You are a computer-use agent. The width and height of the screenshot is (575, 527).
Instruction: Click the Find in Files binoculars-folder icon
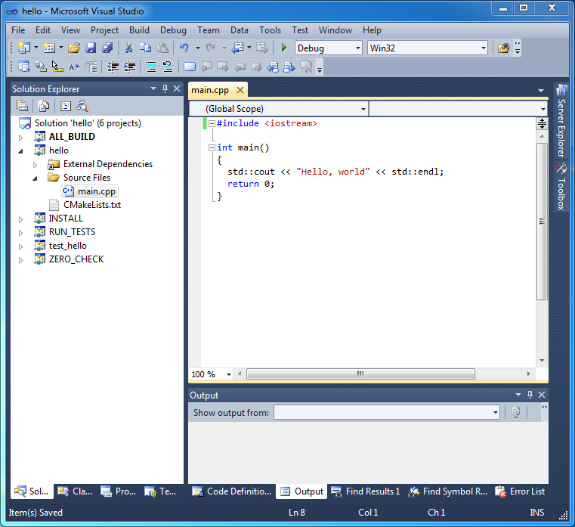(503, 48)
